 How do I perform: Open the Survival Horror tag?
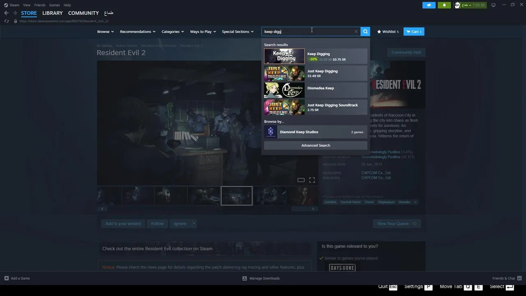click(x=351, y=202)
